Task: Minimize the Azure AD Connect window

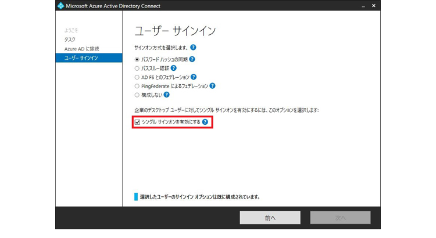Action: (x=363, y=6)
